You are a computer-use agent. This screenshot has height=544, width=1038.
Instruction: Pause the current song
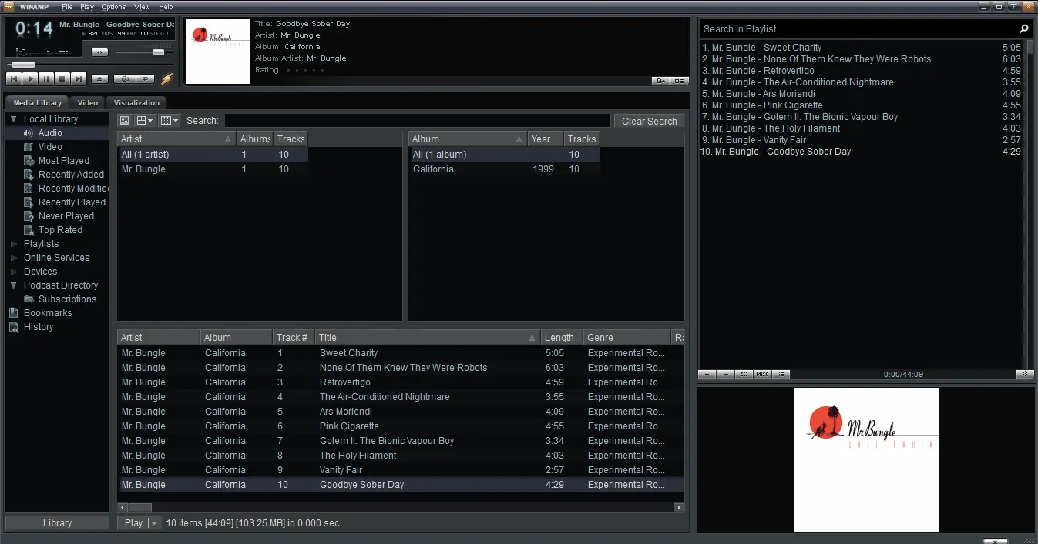click(46, 78)
